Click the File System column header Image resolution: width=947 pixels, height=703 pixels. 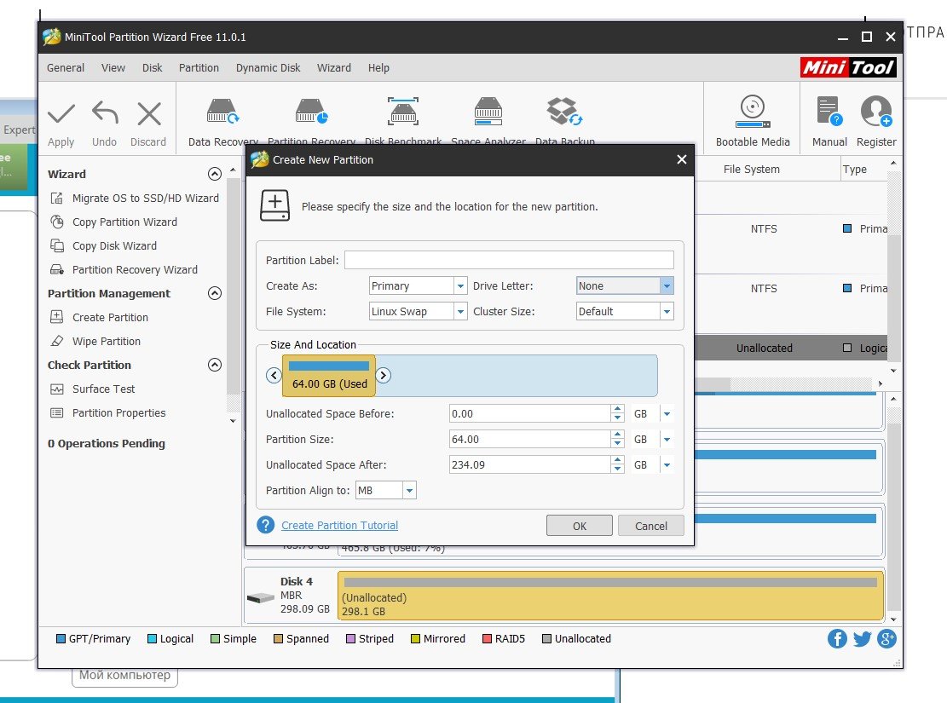751,170
